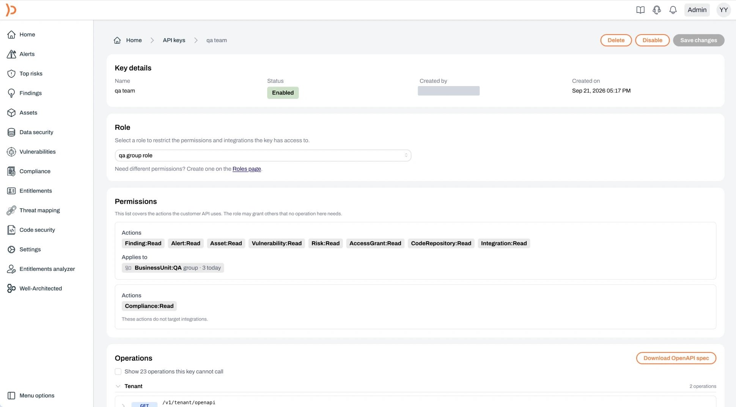This screenshot has width=736, height=407.
Task: Click the app logo icon
Action: [x=11, y=10]
